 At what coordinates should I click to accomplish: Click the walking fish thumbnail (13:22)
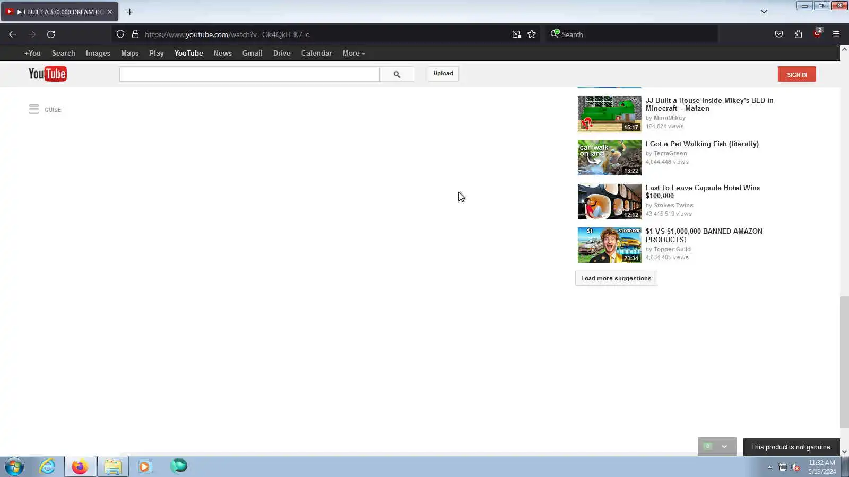point(610,157)
